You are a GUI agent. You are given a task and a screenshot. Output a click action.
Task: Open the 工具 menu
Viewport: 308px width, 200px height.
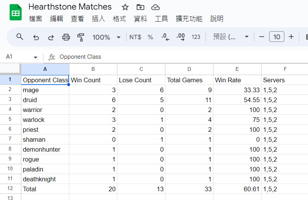(x=161, y=19)
